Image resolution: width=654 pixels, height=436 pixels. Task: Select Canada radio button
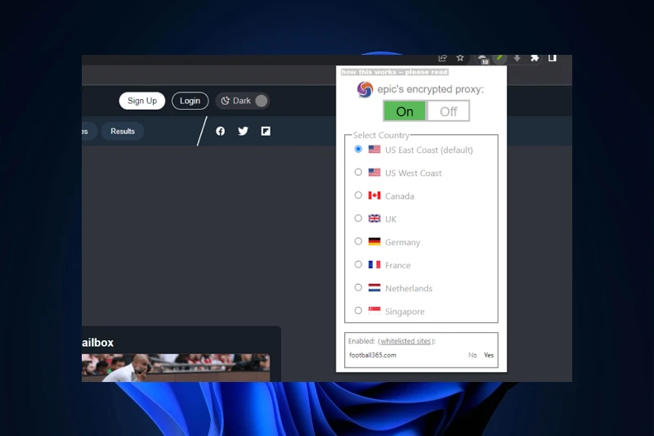click(x=358, y=195)
